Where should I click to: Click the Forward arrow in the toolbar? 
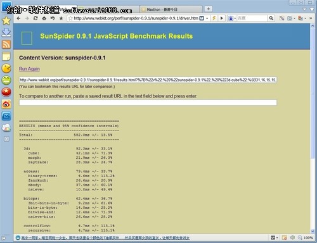point(27,18)
